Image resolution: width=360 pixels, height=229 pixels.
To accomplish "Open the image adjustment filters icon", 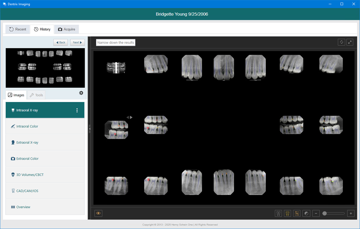I will tap(297, 213).
